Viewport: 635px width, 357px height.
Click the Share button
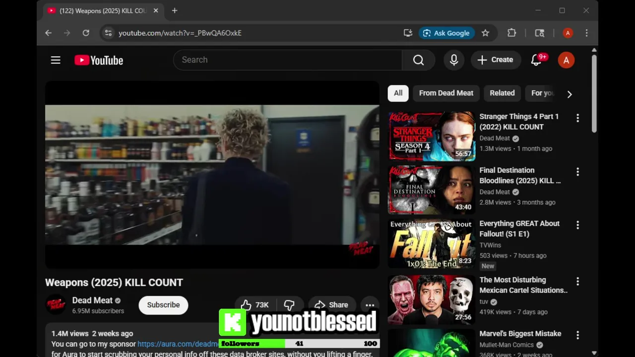331,305
